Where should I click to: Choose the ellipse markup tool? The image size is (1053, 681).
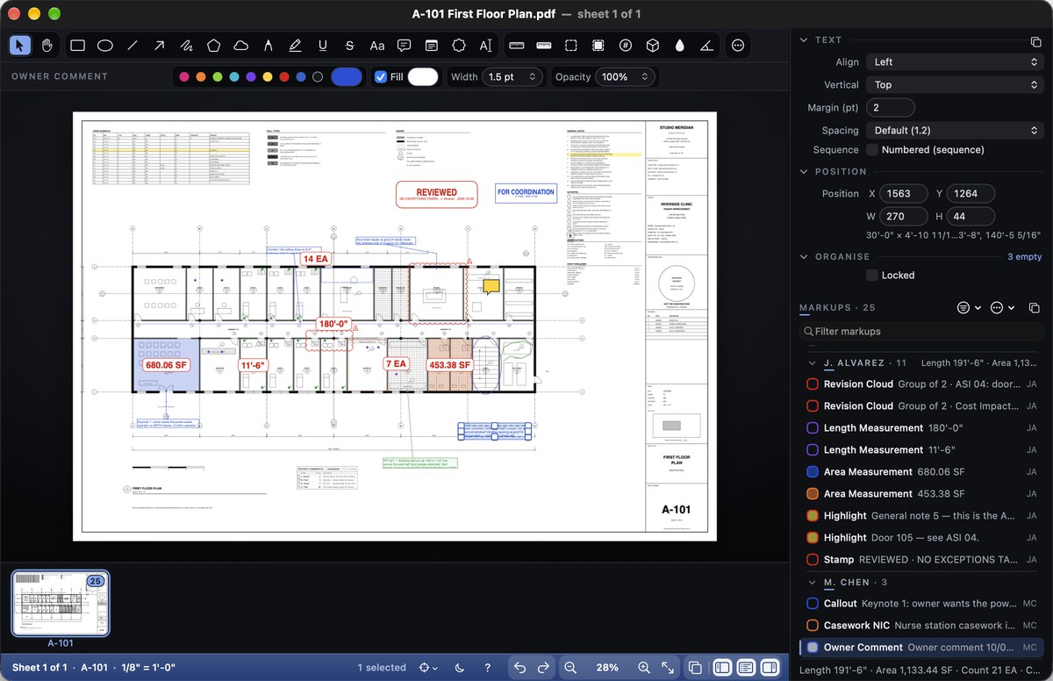(104, 46)
